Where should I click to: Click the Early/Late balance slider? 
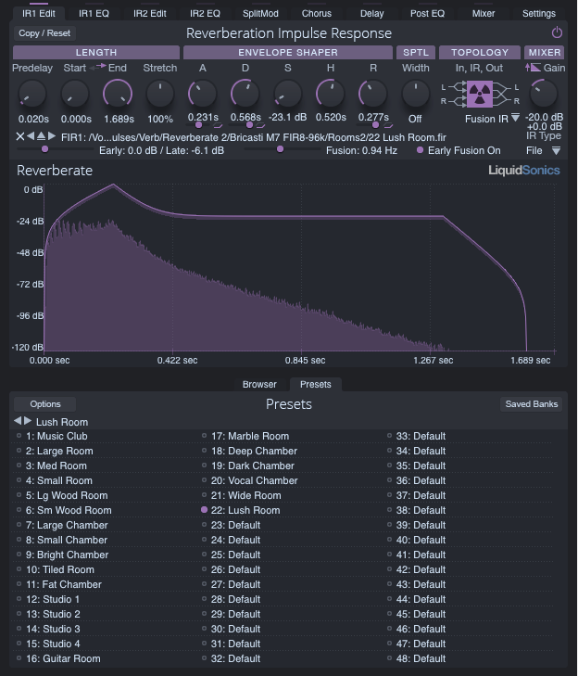[56, 149]
